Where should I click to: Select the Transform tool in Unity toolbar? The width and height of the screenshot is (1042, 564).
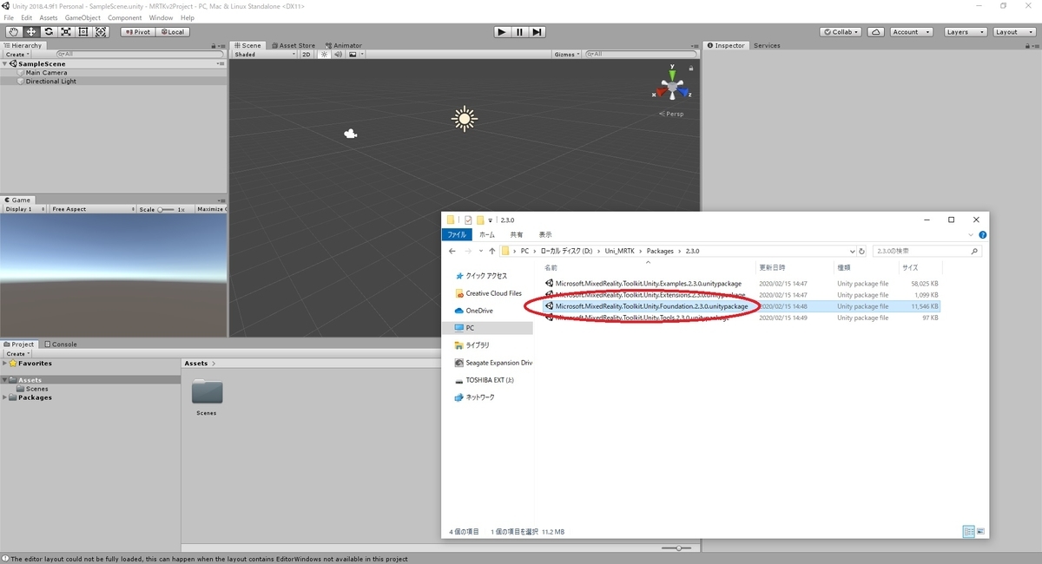pyautogui.click(x=101, y=32)
